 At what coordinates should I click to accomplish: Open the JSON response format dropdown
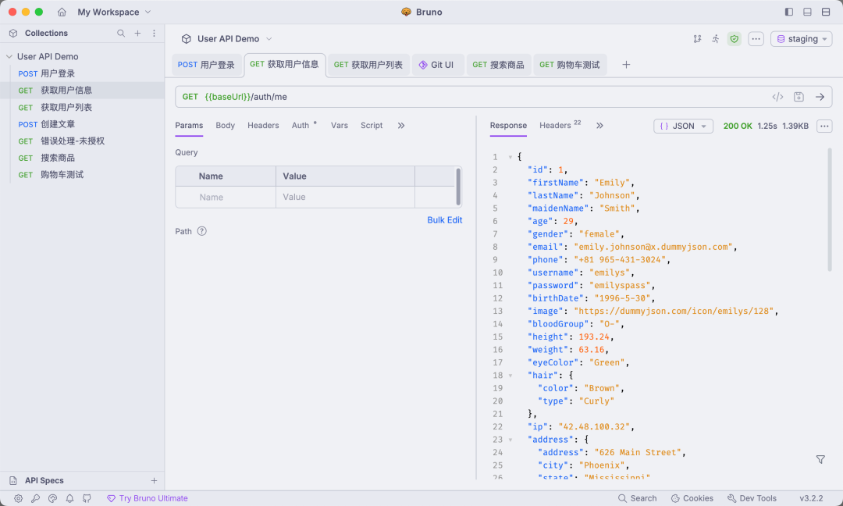(x=683, y=126)
